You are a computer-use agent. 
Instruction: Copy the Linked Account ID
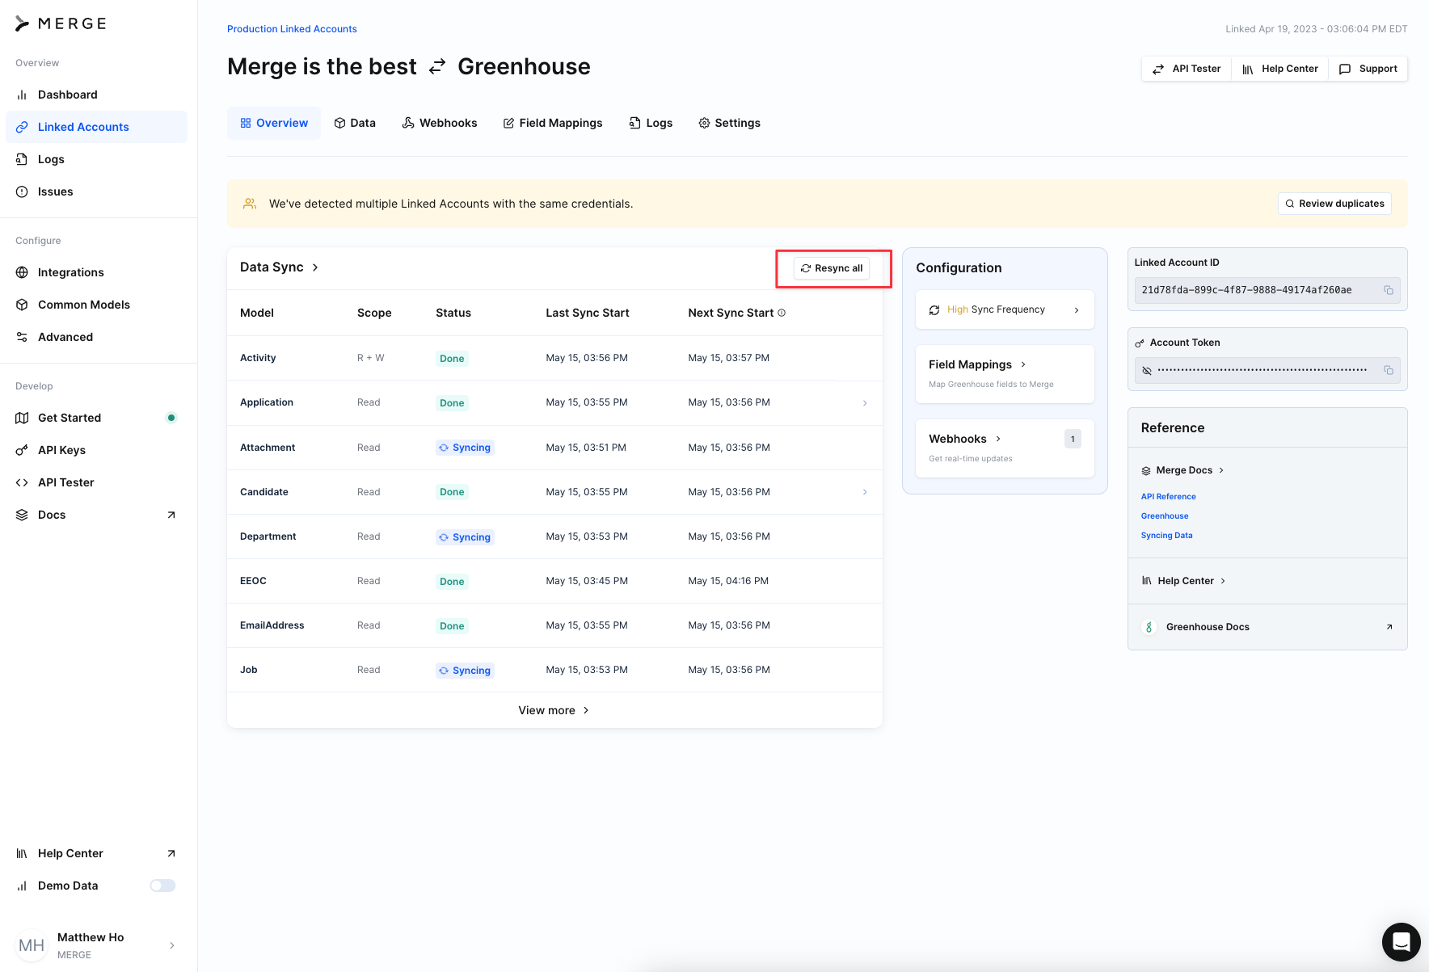[1388, 290]
